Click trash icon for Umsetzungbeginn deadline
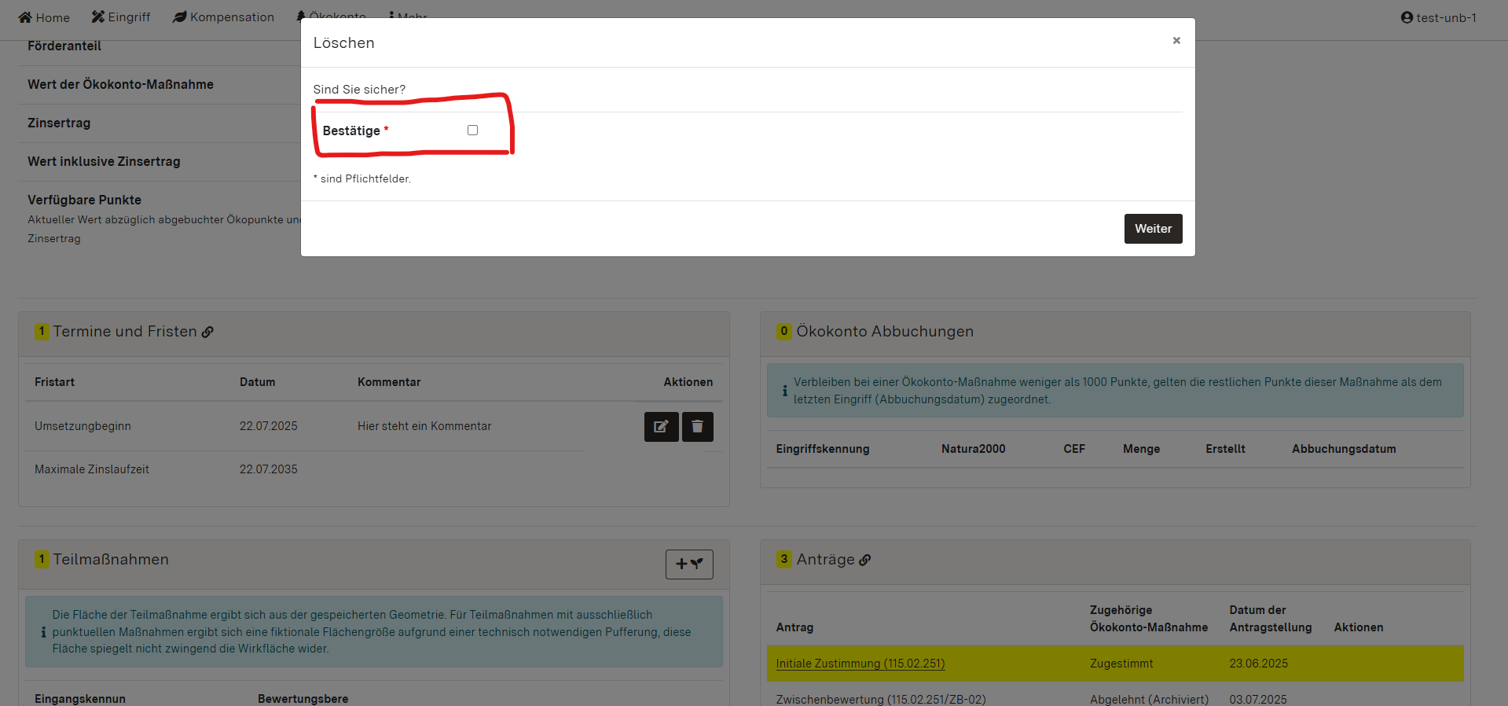The image size is (1508, 706). pos(697,427)
